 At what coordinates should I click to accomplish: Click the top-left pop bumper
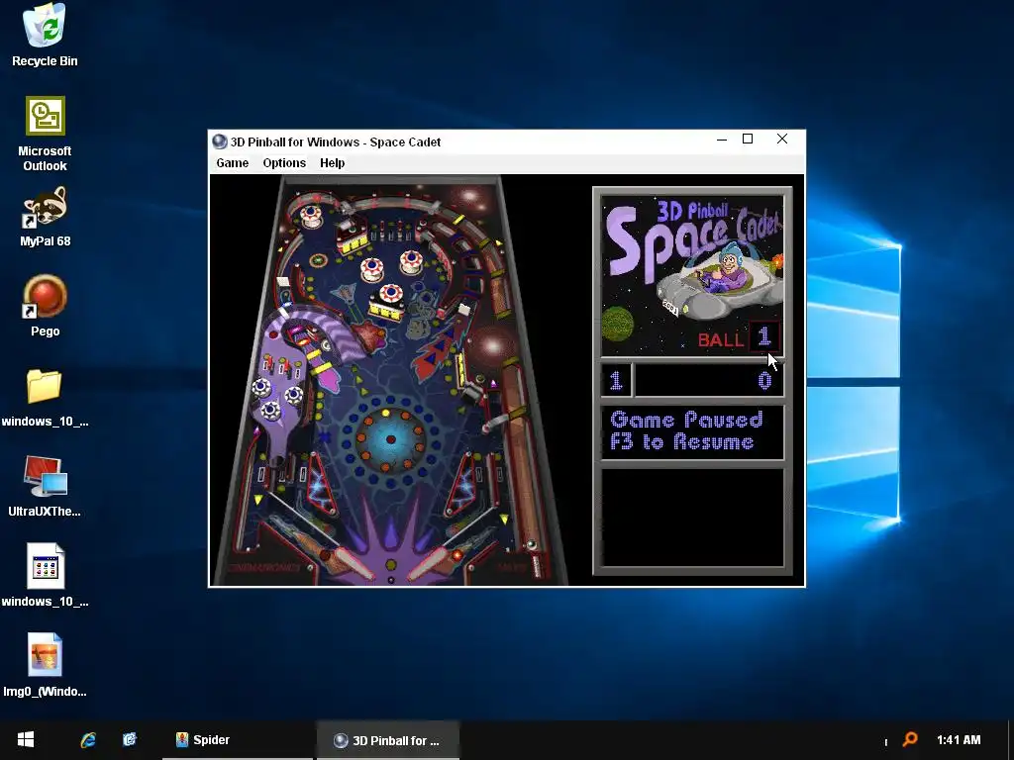pyautogui.click(x=310, y=215)
